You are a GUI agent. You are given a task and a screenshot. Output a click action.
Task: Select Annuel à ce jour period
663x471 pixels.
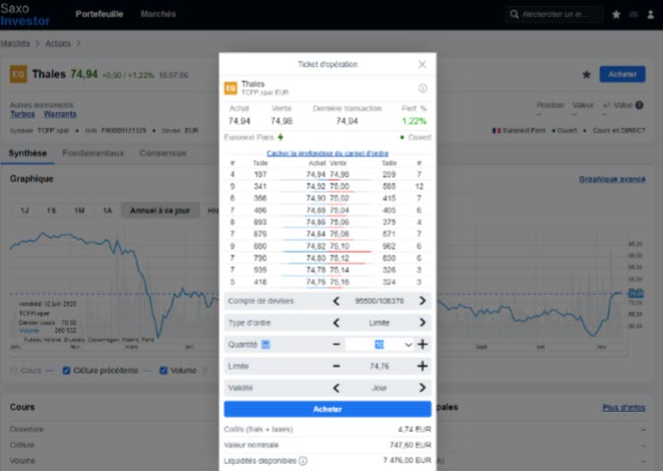pyautogui.click(x=160, y=210)
